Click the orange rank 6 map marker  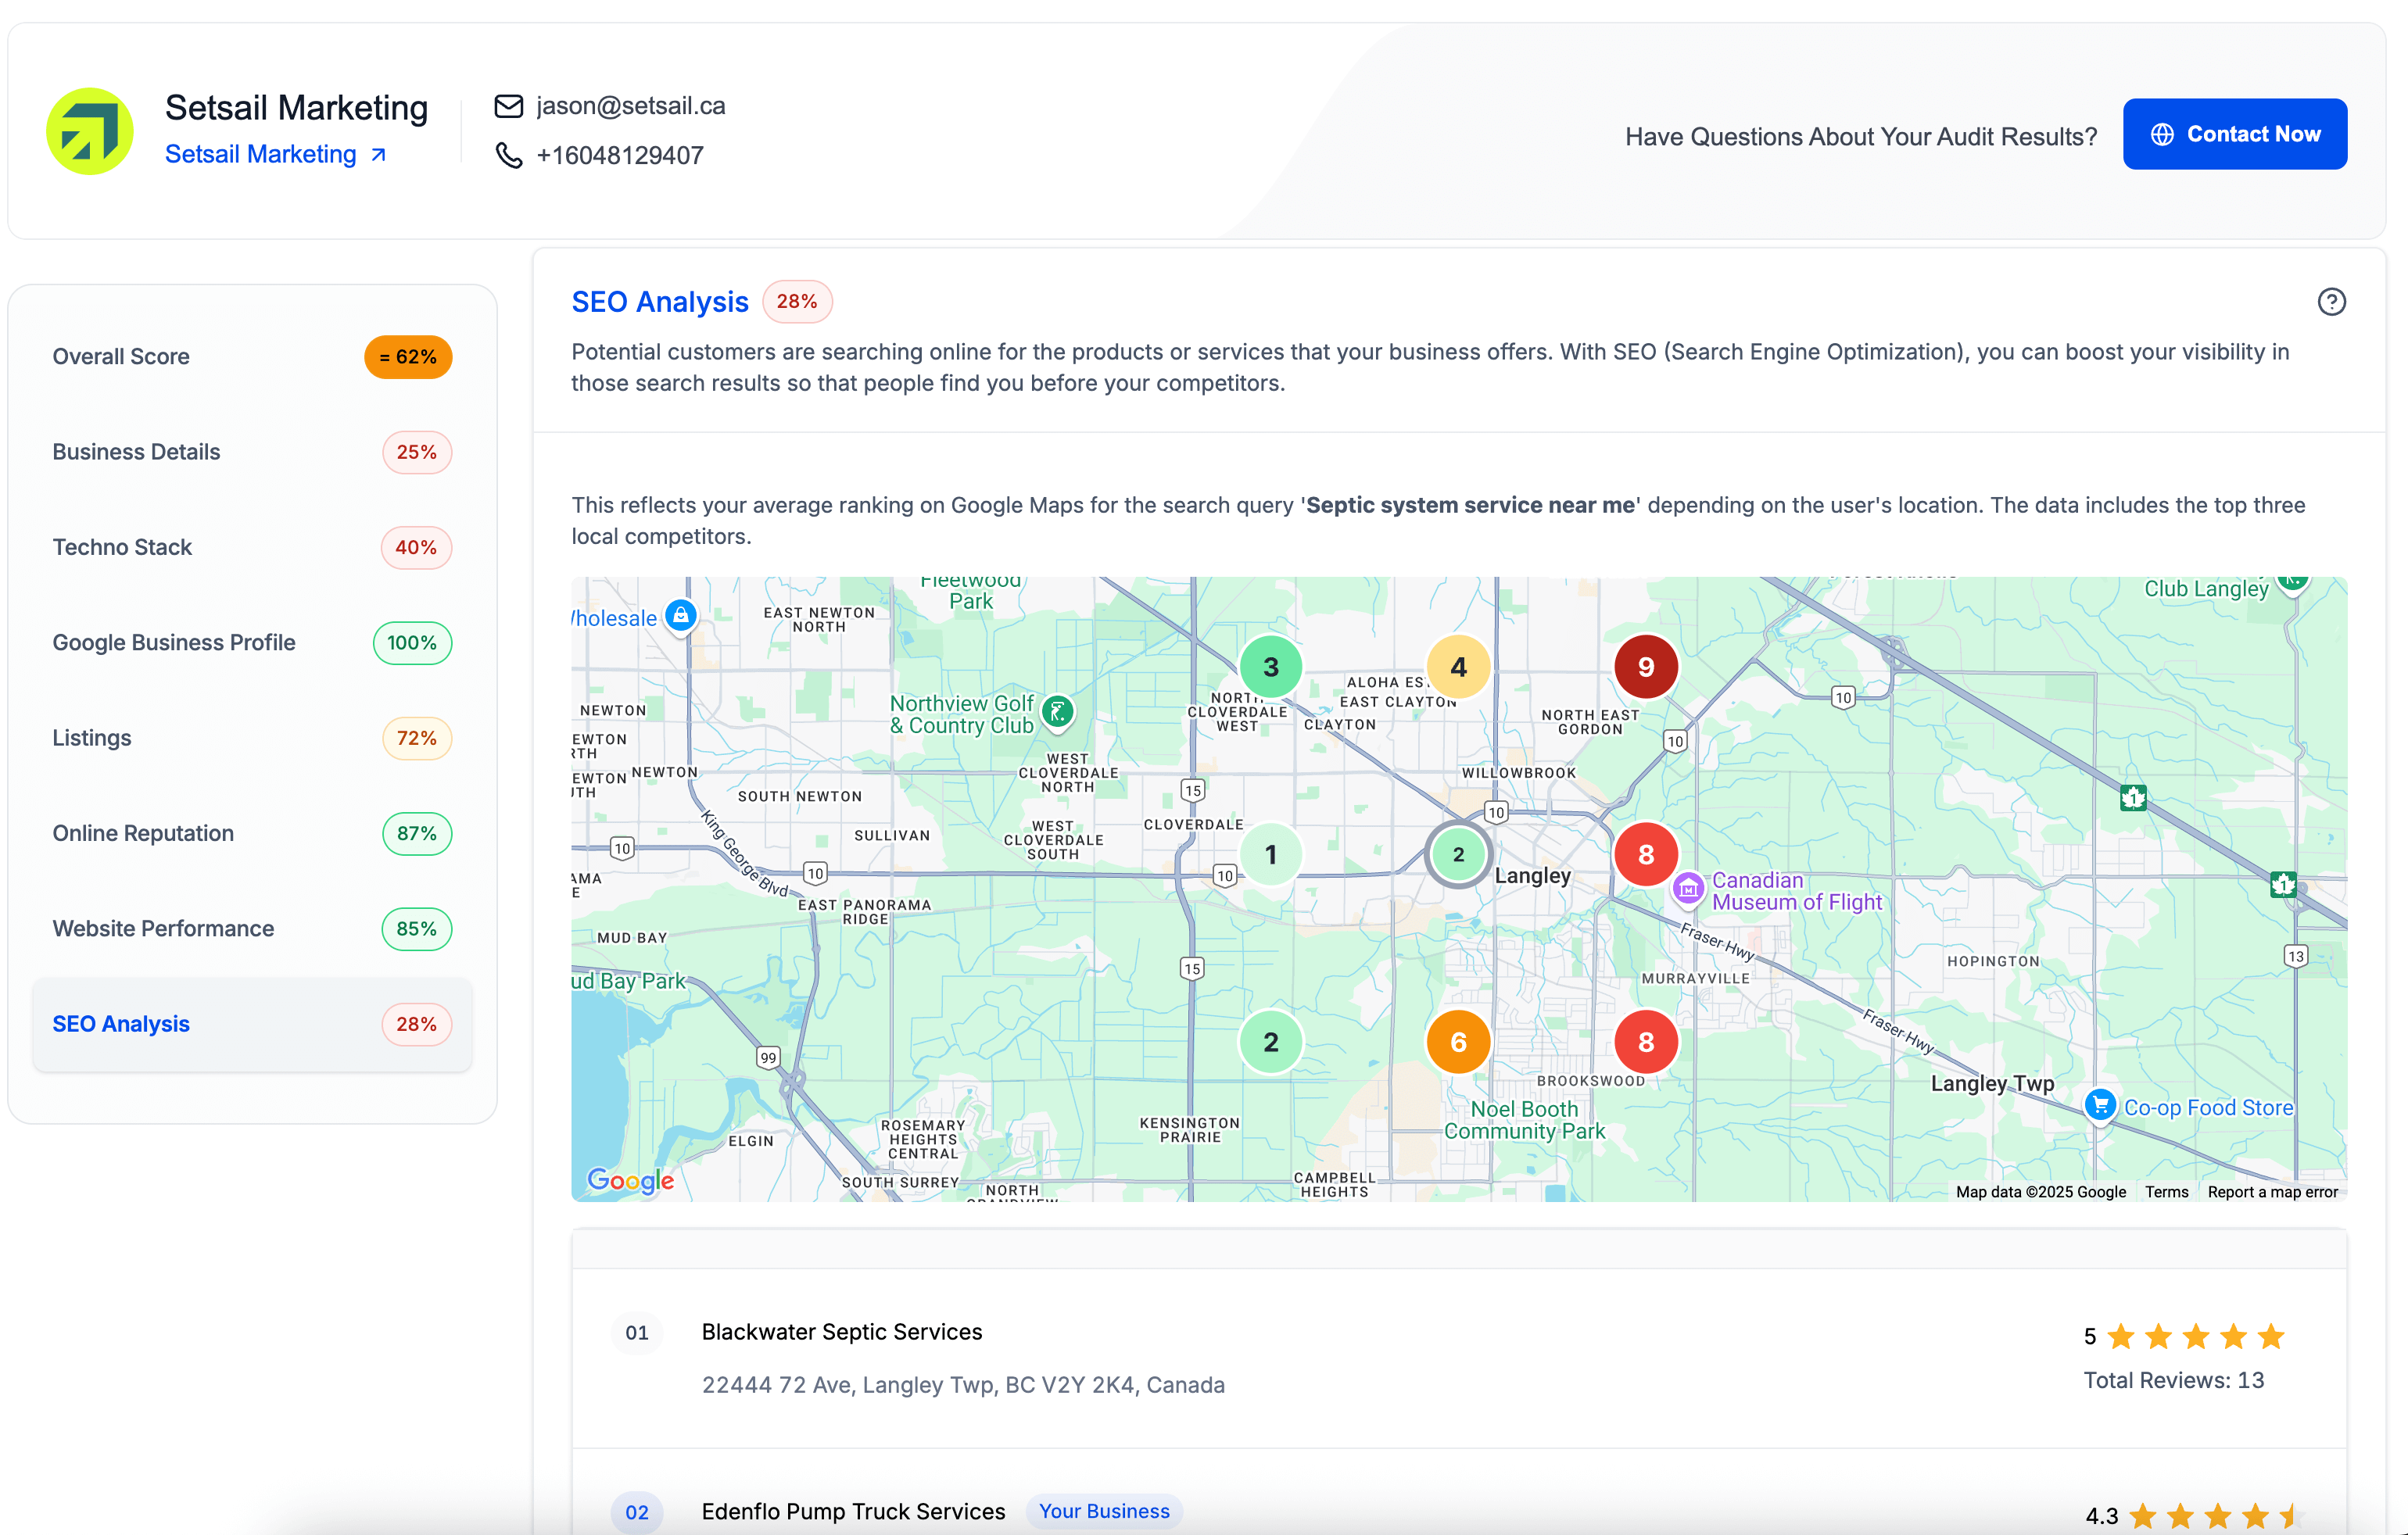point(1458,1042)
